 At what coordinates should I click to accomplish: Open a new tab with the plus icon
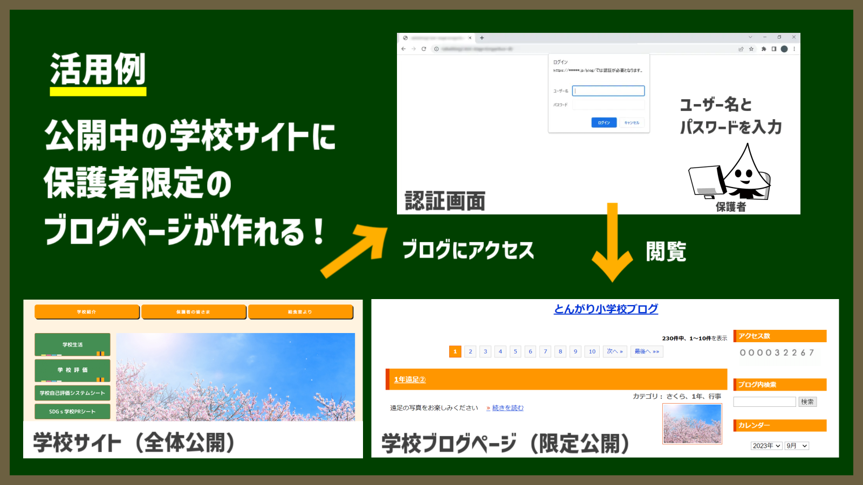click(481, 38)
